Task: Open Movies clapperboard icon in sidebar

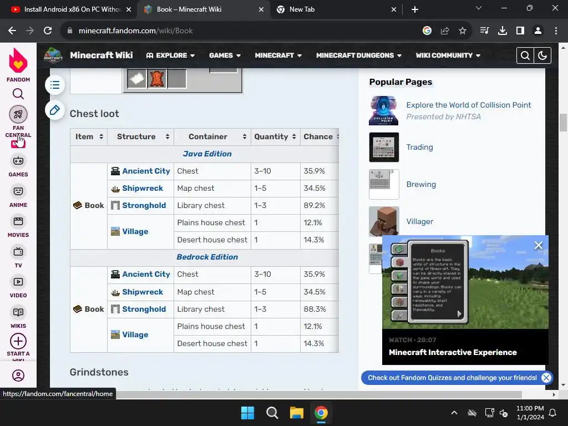Action: tap(18, 221)
